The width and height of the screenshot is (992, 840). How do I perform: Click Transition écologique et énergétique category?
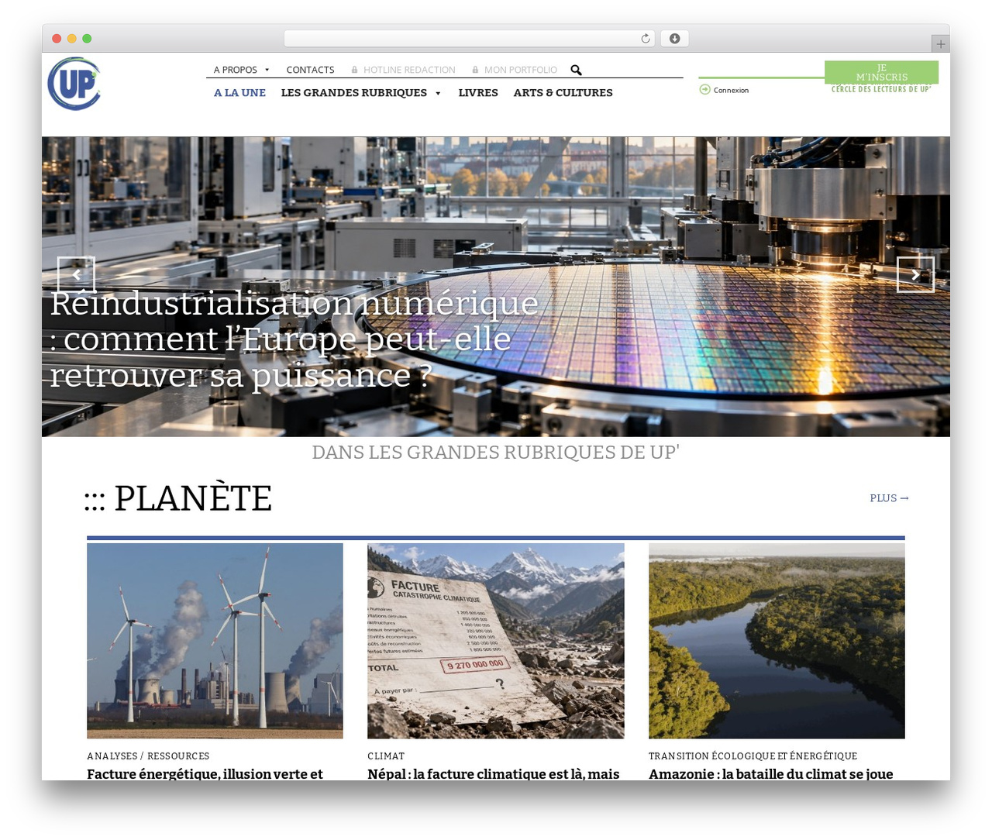(753, 756)
